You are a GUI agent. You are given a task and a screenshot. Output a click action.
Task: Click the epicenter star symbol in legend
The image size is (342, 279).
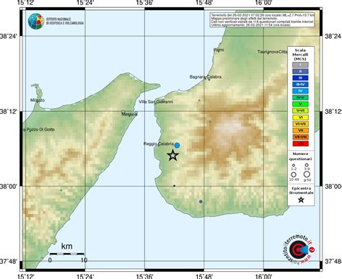[301, 200]
